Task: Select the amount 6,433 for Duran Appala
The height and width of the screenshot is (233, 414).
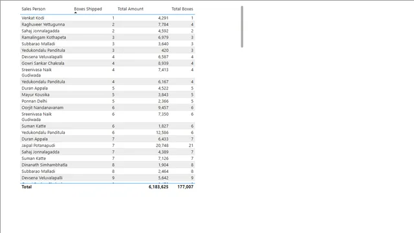Action: coord(163,139)
